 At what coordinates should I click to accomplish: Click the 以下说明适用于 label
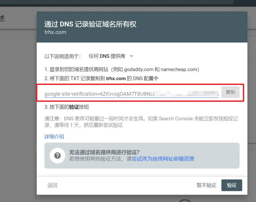[63, 56]
